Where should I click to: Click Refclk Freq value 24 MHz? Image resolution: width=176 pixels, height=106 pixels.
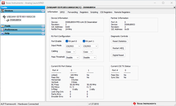[68, 29]
